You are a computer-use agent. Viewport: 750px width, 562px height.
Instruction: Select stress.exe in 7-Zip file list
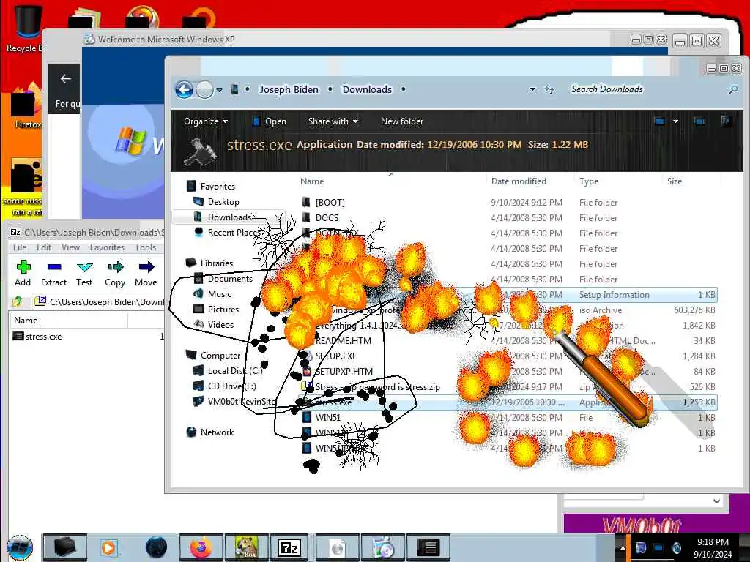tap(37, 337)
